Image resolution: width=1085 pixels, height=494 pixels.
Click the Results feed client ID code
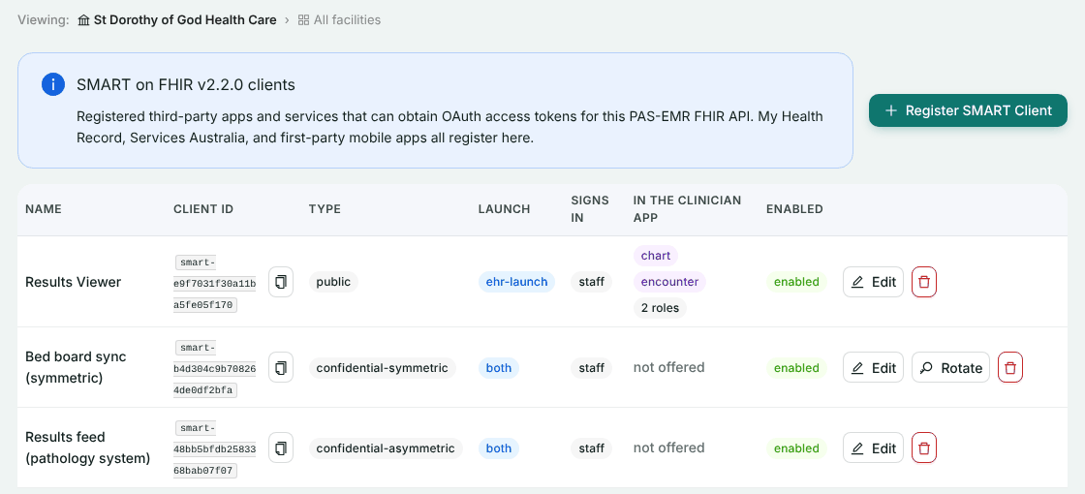point(214,449)
